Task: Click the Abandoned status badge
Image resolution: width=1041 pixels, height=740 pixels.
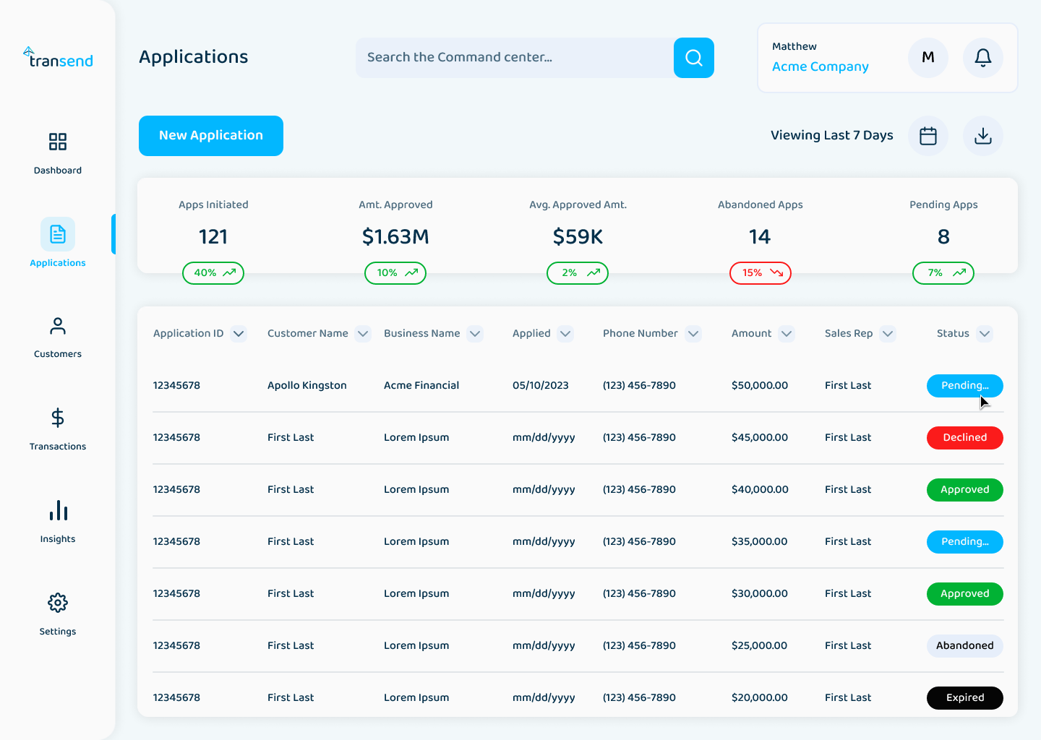Action: [x=965, y=646]
